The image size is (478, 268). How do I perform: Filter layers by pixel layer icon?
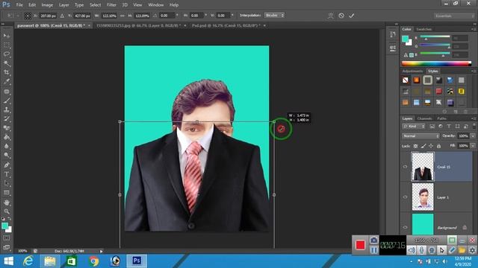pos(432,126)
